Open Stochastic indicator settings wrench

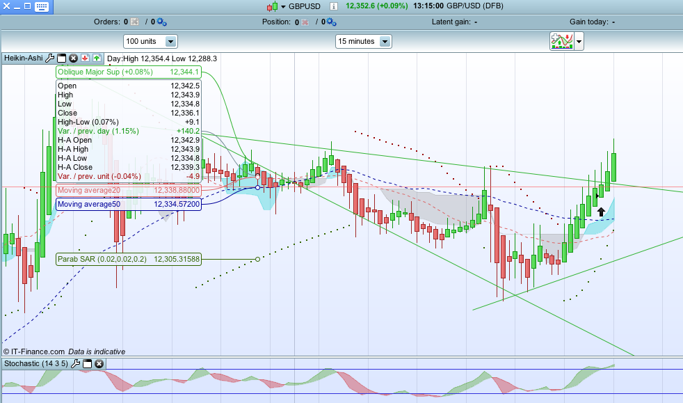(75, 363)
